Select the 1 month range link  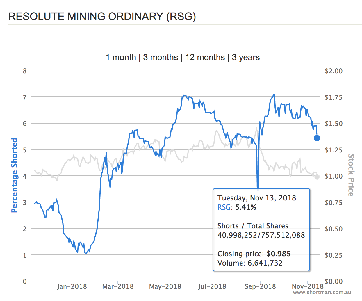pyautogui.click(x=121, y=57)
